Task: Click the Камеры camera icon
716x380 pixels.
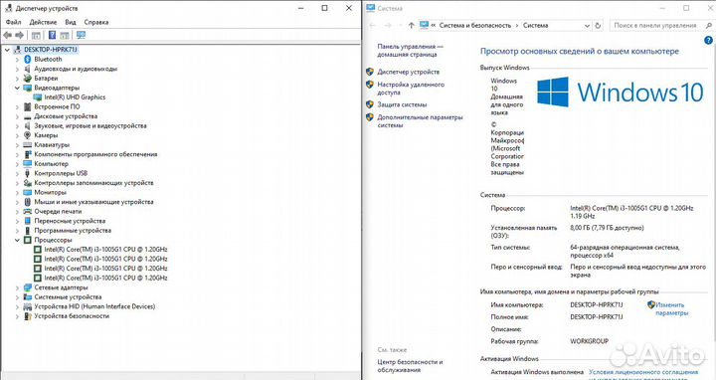Action: click(28, 135)
